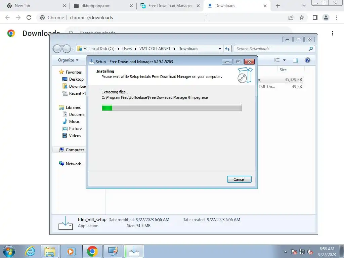Image resolution: width=344 pixels, height=258 pixels.
Task: Launch Internet Explorer from taskbar
Action: click(30, 251)
